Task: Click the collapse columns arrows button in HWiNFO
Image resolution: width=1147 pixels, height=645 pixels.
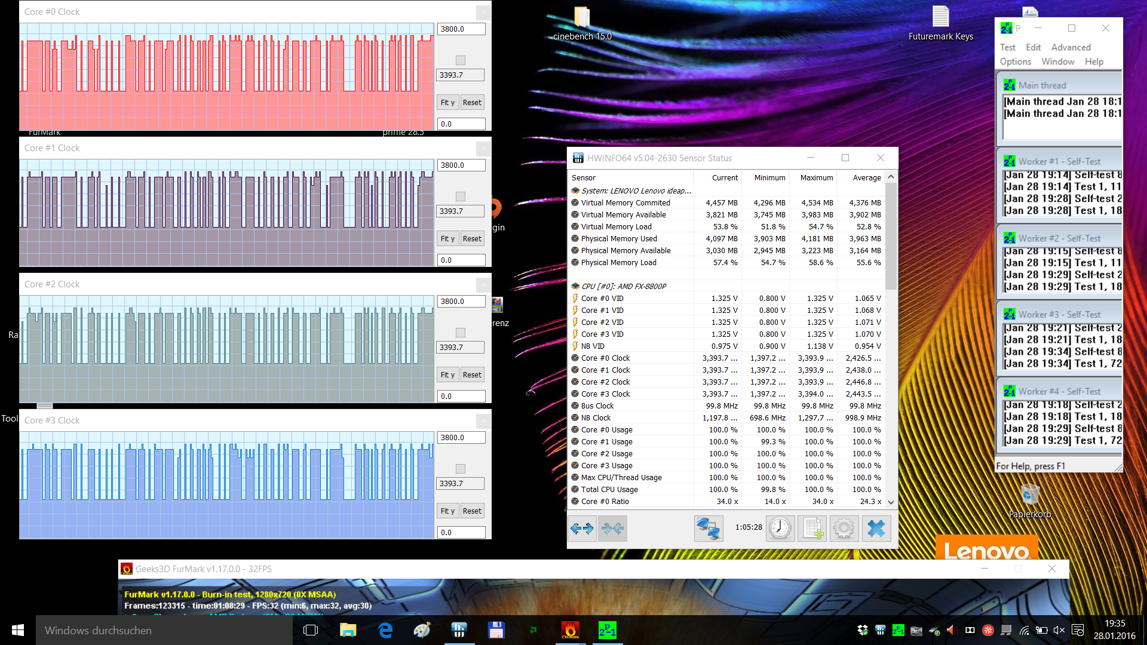Action: [612, 529]
